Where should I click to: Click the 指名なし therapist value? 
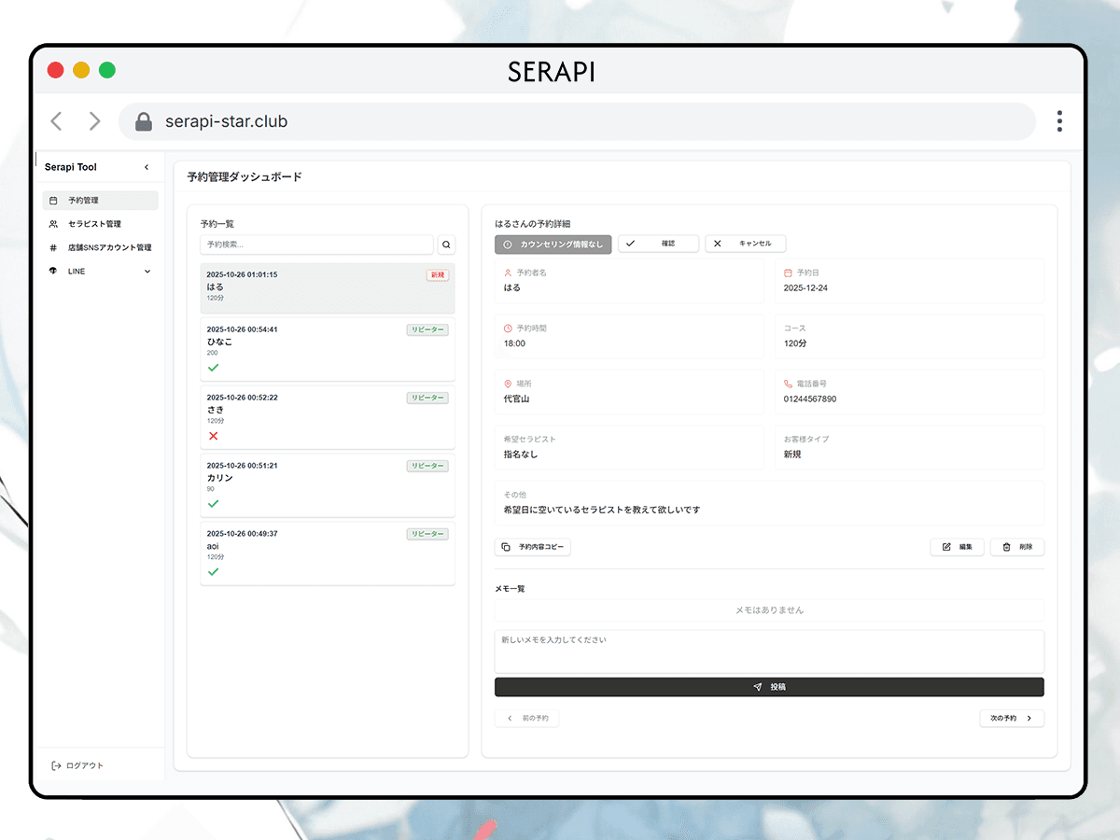click(521, 455)
